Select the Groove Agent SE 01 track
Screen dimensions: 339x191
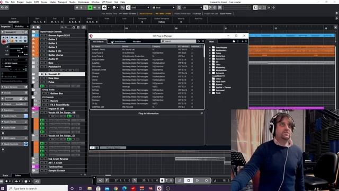[59, 36]
